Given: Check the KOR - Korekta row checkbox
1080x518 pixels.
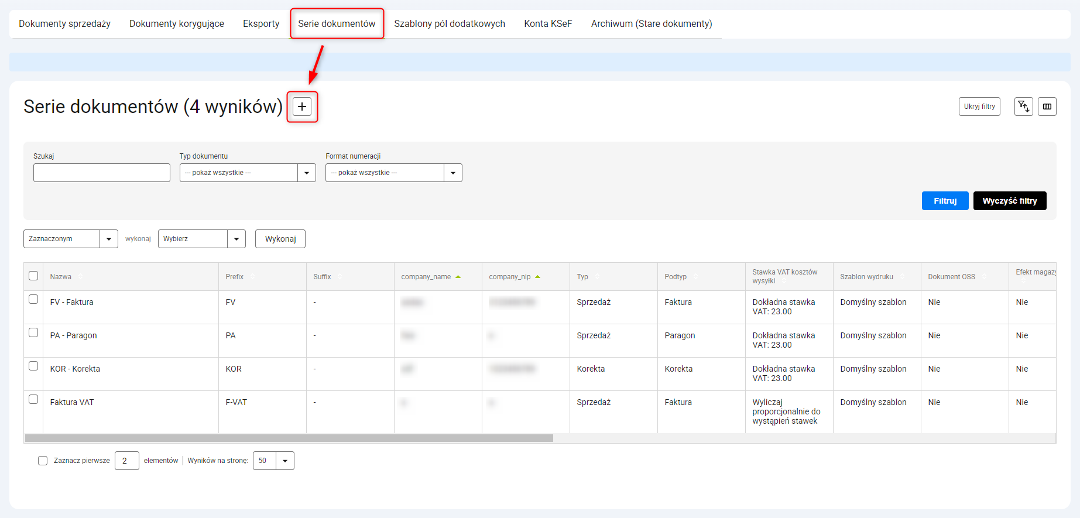Looking at the screenshot, I should 33,366.
